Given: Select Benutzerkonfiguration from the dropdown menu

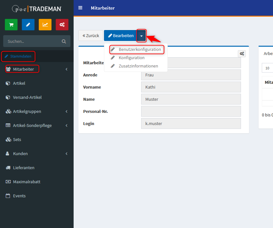Looking at the screenshot, I should [140, 50].
